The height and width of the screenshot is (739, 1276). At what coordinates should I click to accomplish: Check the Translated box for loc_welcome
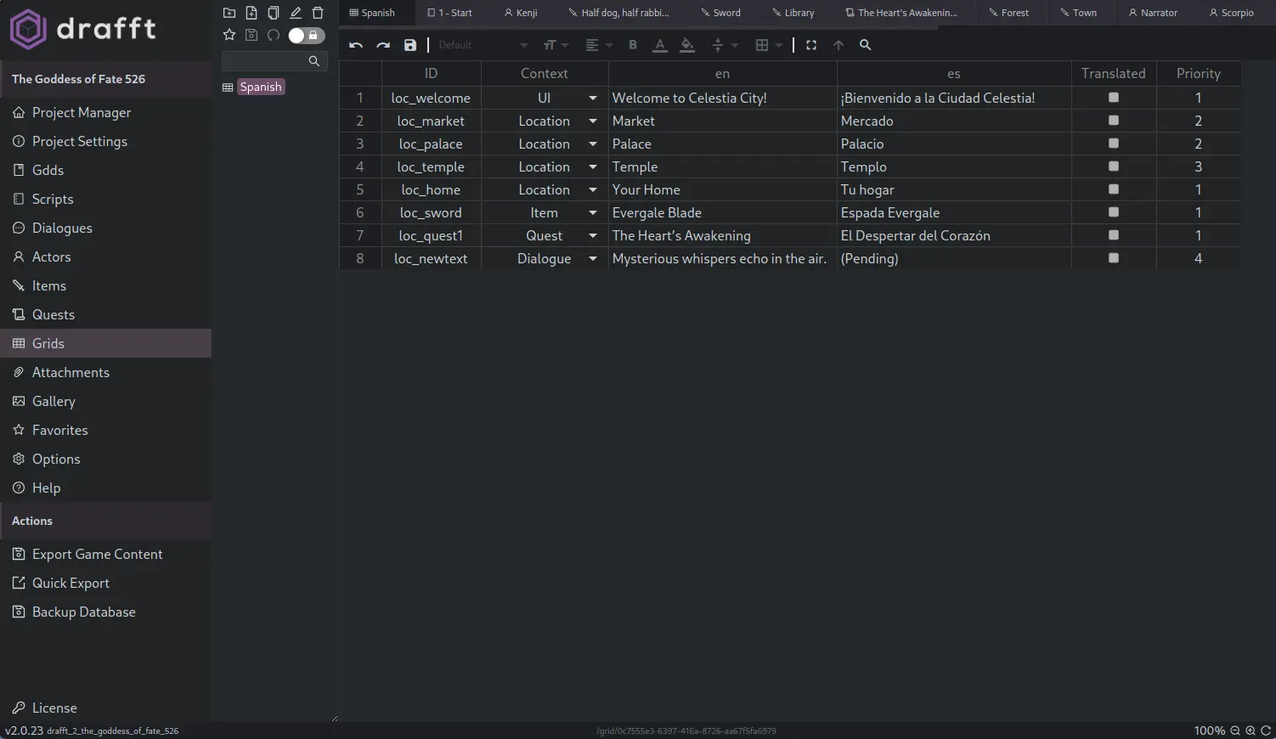click(x=1113, y=97)
